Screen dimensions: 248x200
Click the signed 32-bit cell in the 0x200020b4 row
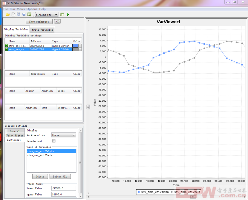[x=61, y=46]
